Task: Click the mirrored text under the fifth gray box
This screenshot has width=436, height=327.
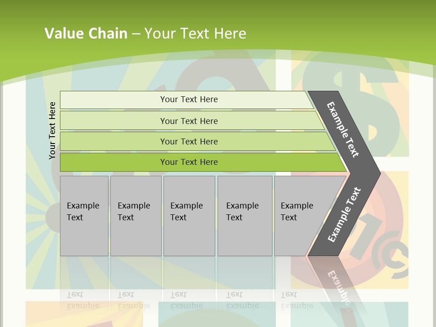Action: [297, 300]
